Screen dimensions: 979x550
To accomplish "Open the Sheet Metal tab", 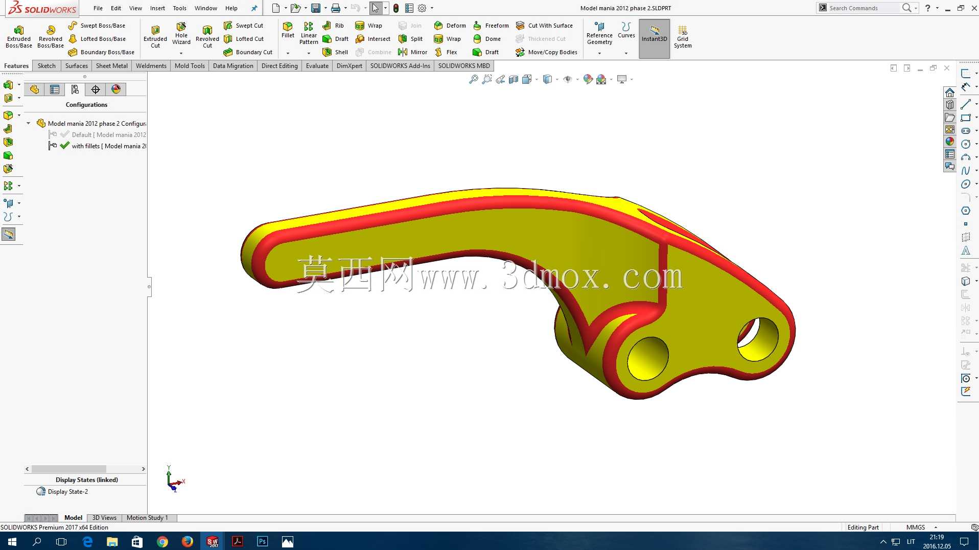I will click(112, 66).
